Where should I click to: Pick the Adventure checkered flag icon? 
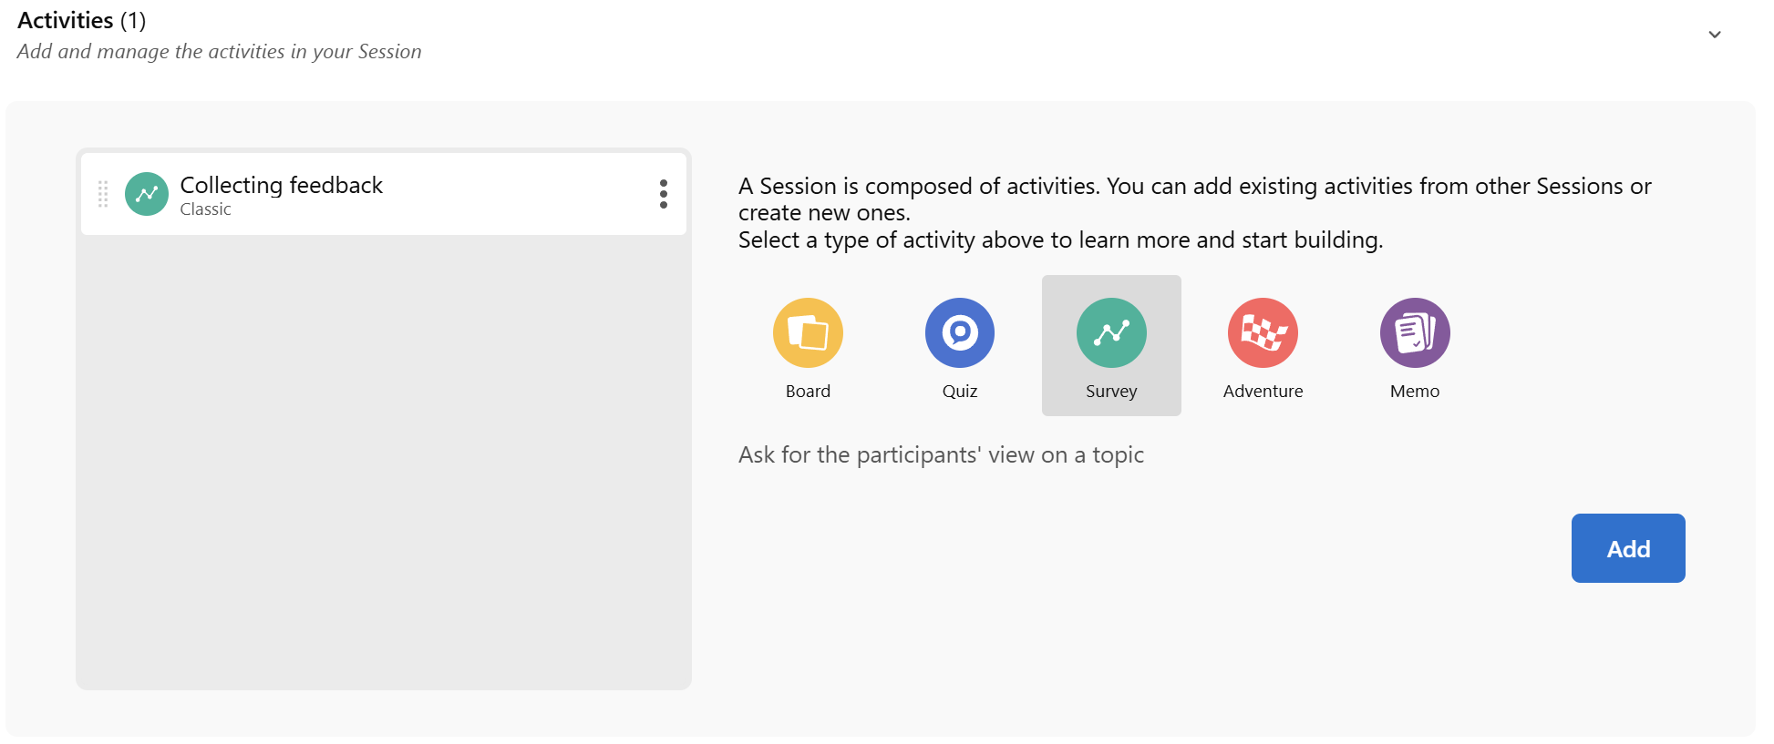1263,332
